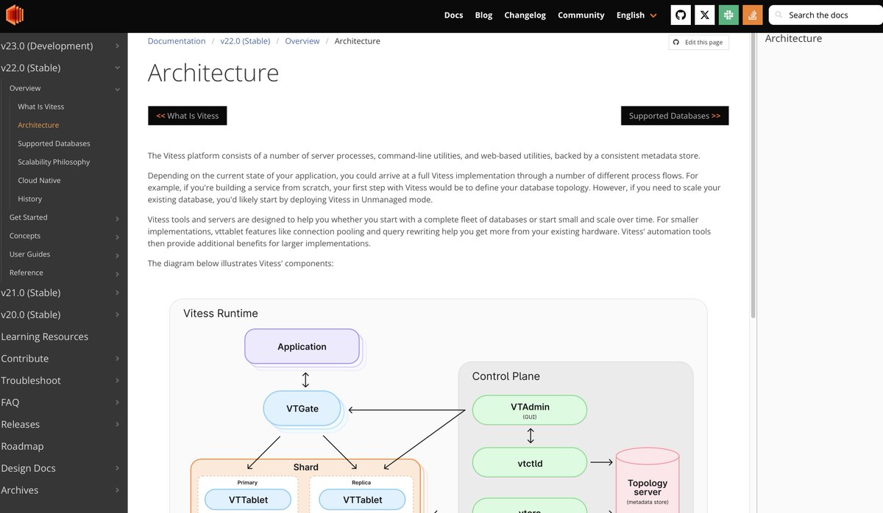This screenshot has height=513, width=883.
Task: Expand v23.0 (Development) chevron
Action: coord(117,46)
